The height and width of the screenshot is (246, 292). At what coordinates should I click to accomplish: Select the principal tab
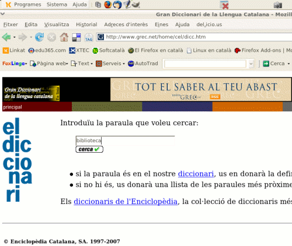(37, 107)
